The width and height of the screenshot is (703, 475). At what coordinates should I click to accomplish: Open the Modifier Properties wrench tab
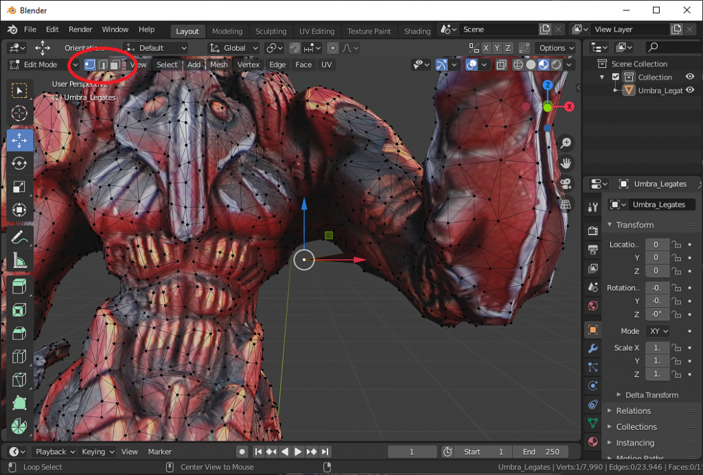tap(592, 349)
